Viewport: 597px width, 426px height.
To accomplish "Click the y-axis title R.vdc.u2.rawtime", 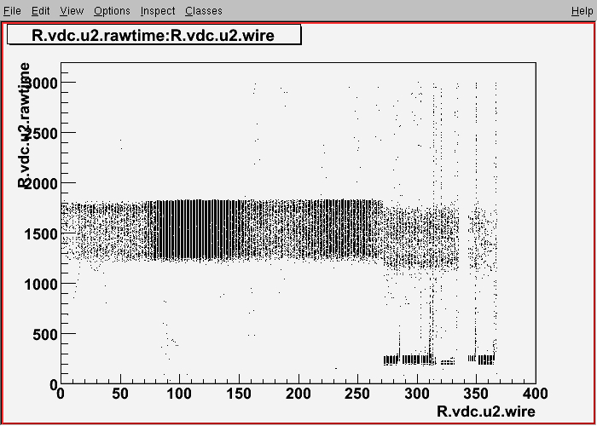I will pos(25,125).
